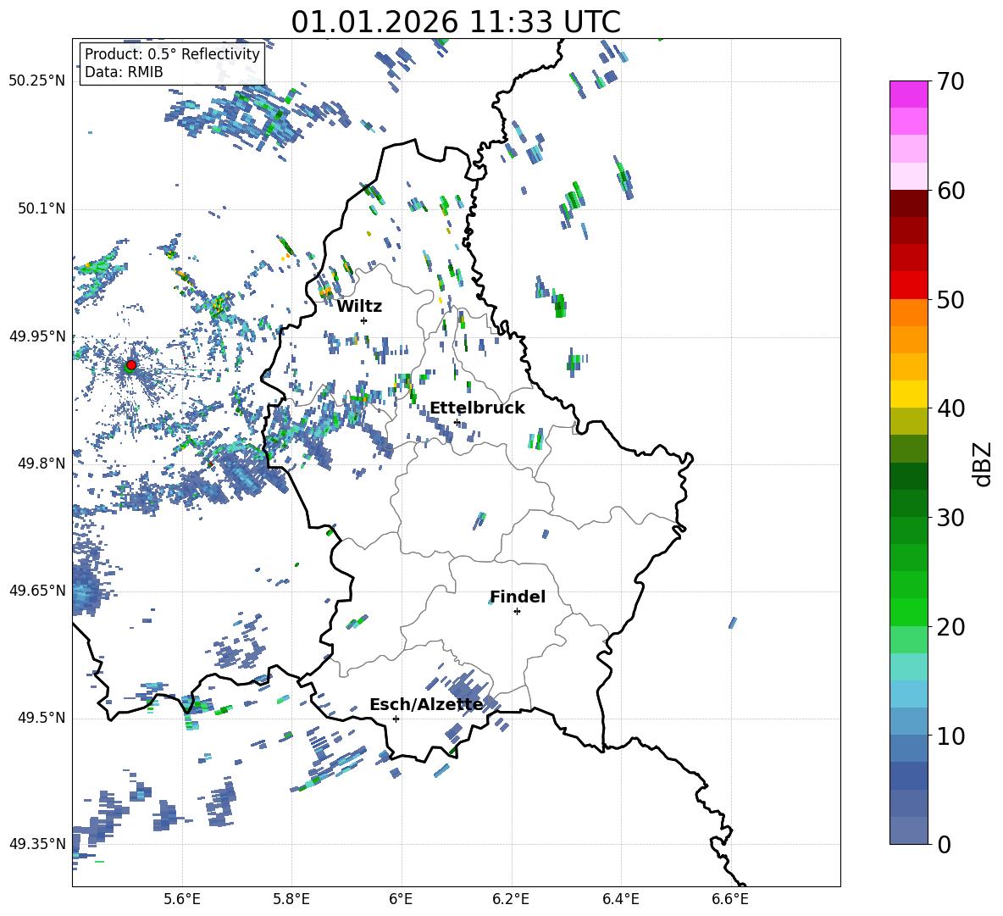Click the red radar site marker dot

coord(131,364)
